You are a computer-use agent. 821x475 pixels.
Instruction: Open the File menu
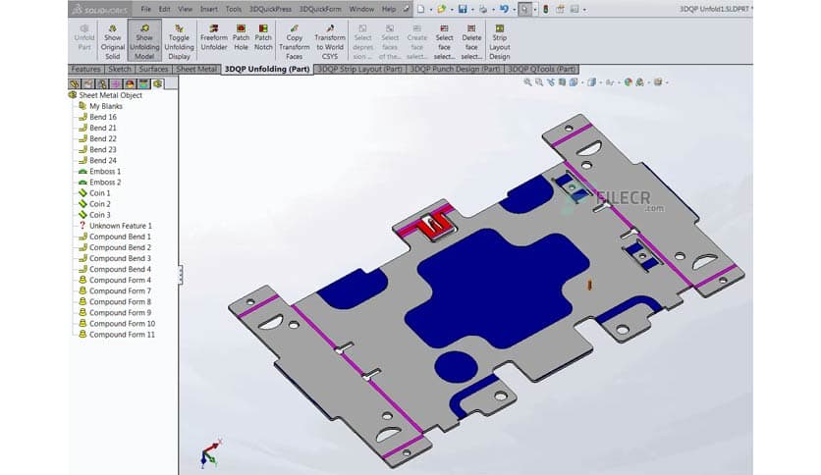(x=145, y=9)
